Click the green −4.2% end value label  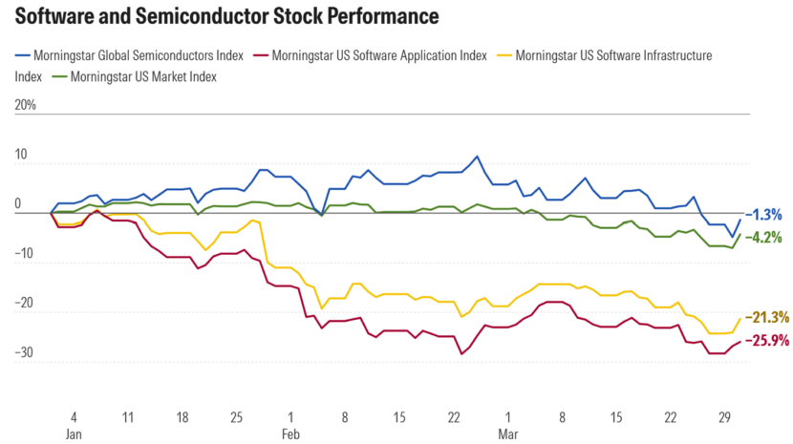[763, 237]
